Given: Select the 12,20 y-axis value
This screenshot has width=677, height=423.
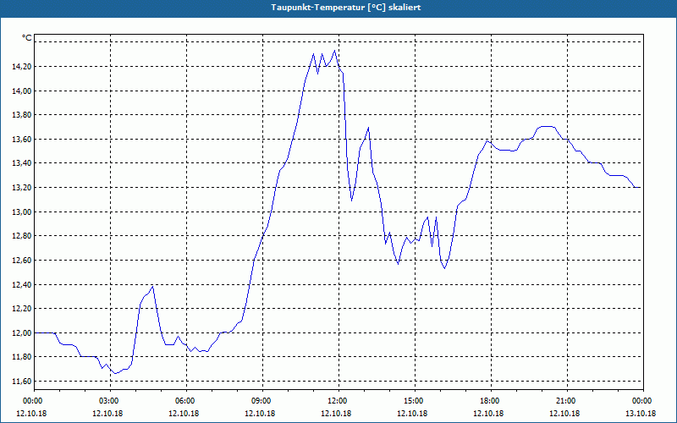Looking at the screenshot, I should point(22,309).
